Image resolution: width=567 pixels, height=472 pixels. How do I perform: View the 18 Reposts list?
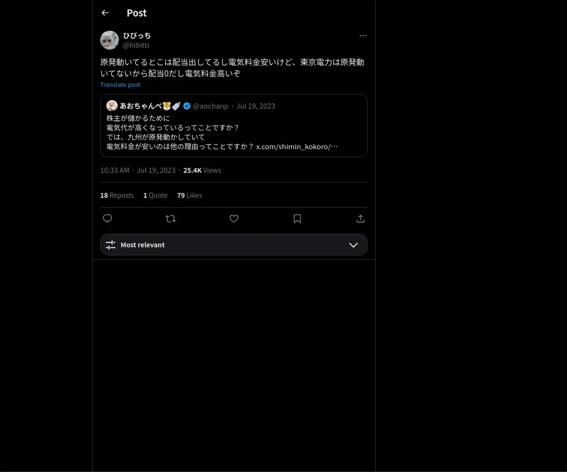[x=117, y=195]
